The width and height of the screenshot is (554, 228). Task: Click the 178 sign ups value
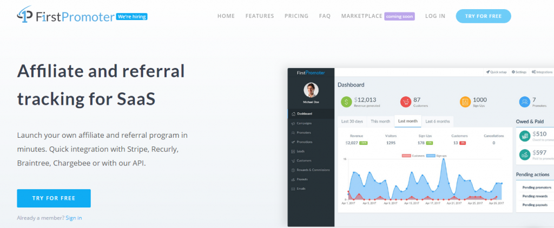(x=421, y=143)
